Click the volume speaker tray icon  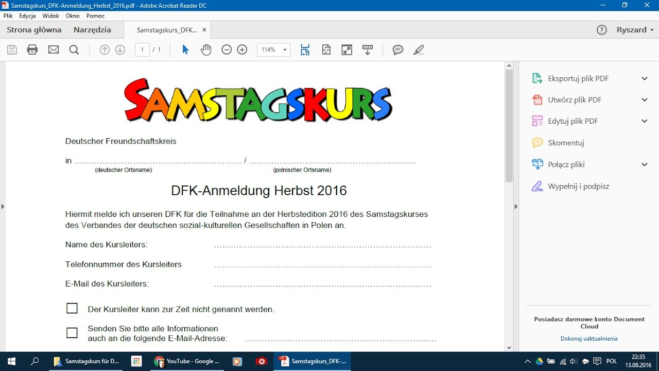pos(574,361)
